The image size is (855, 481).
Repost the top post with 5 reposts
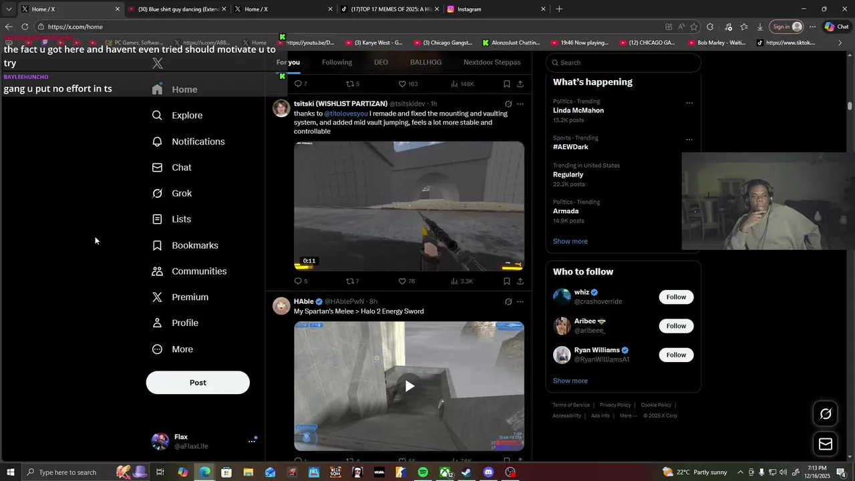click(352, 84)
